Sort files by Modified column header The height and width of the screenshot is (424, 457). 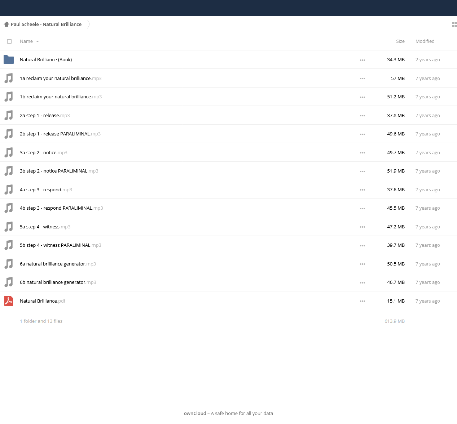pyautogui.click(x=425, y=41)
